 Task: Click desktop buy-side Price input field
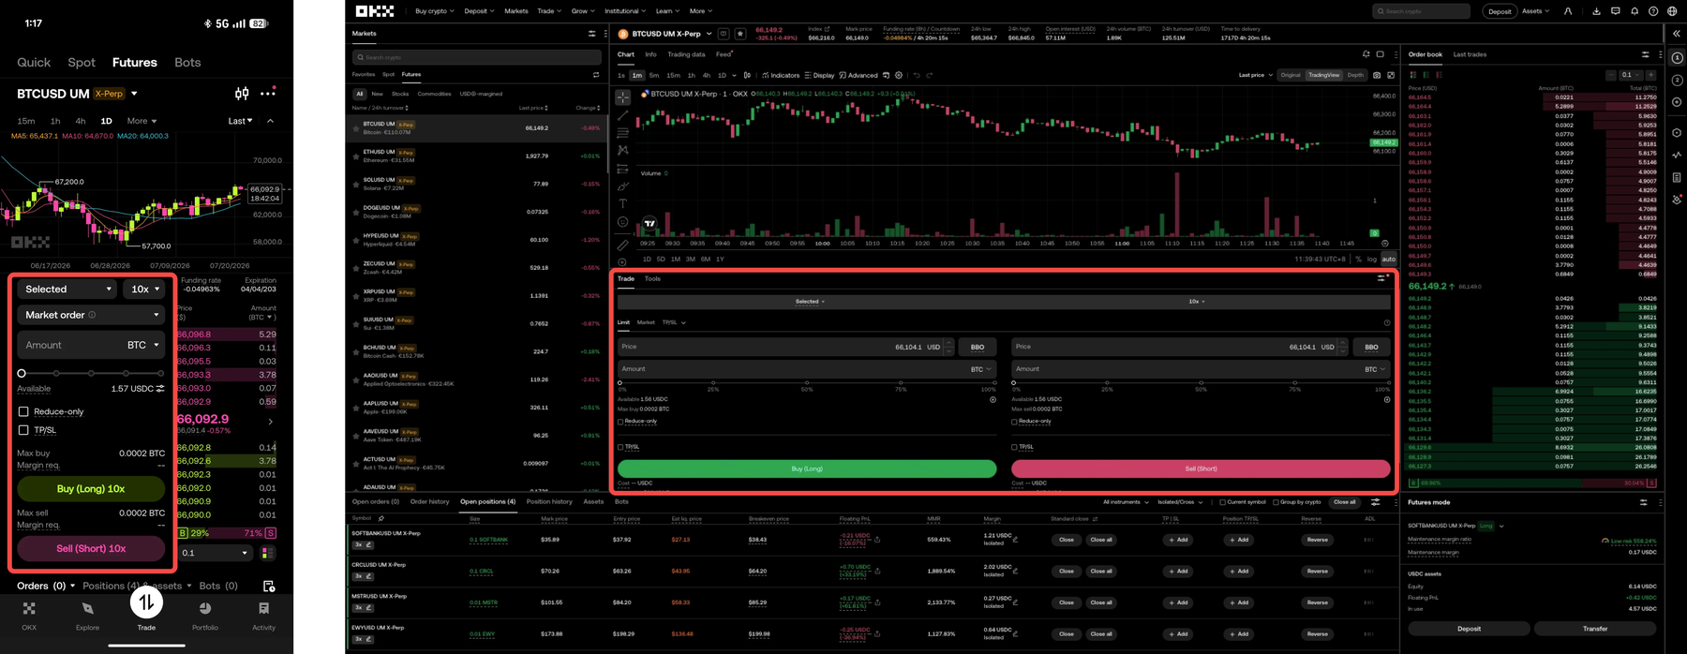pyautogui.click(x=785, y=347)
